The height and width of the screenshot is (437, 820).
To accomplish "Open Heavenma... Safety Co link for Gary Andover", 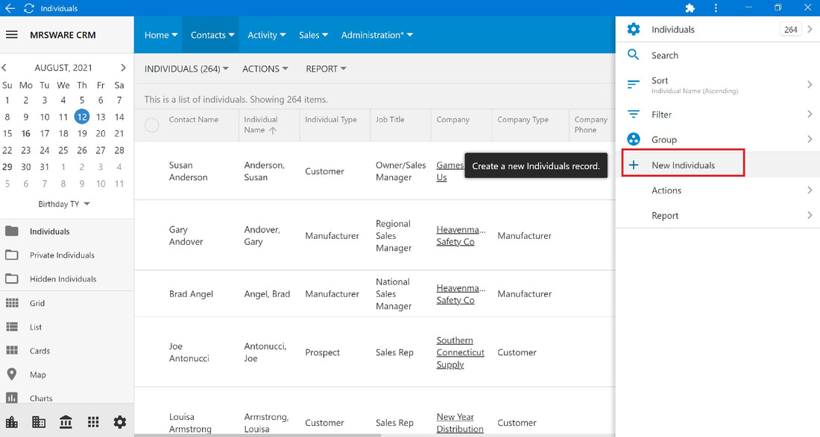I will 461,235.
